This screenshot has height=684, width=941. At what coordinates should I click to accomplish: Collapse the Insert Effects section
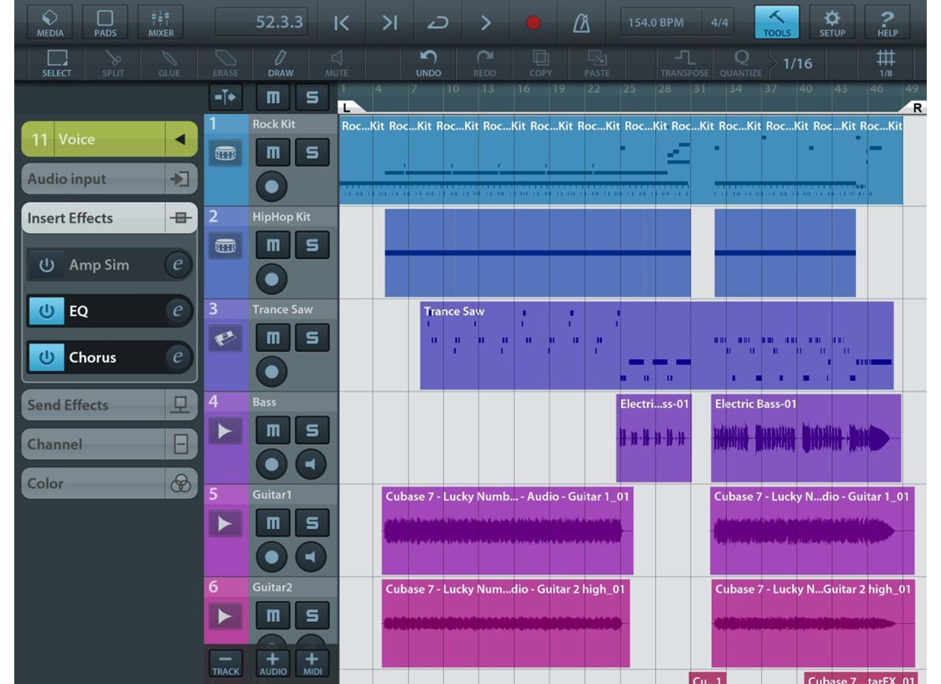(109, 218)
